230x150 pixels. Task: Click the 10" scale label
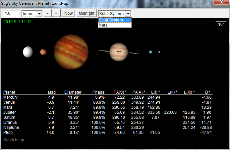pos(221,24)
